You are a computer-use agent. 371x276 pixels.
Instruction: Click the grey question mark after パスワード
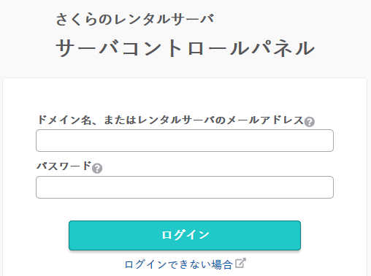point(97,168)
